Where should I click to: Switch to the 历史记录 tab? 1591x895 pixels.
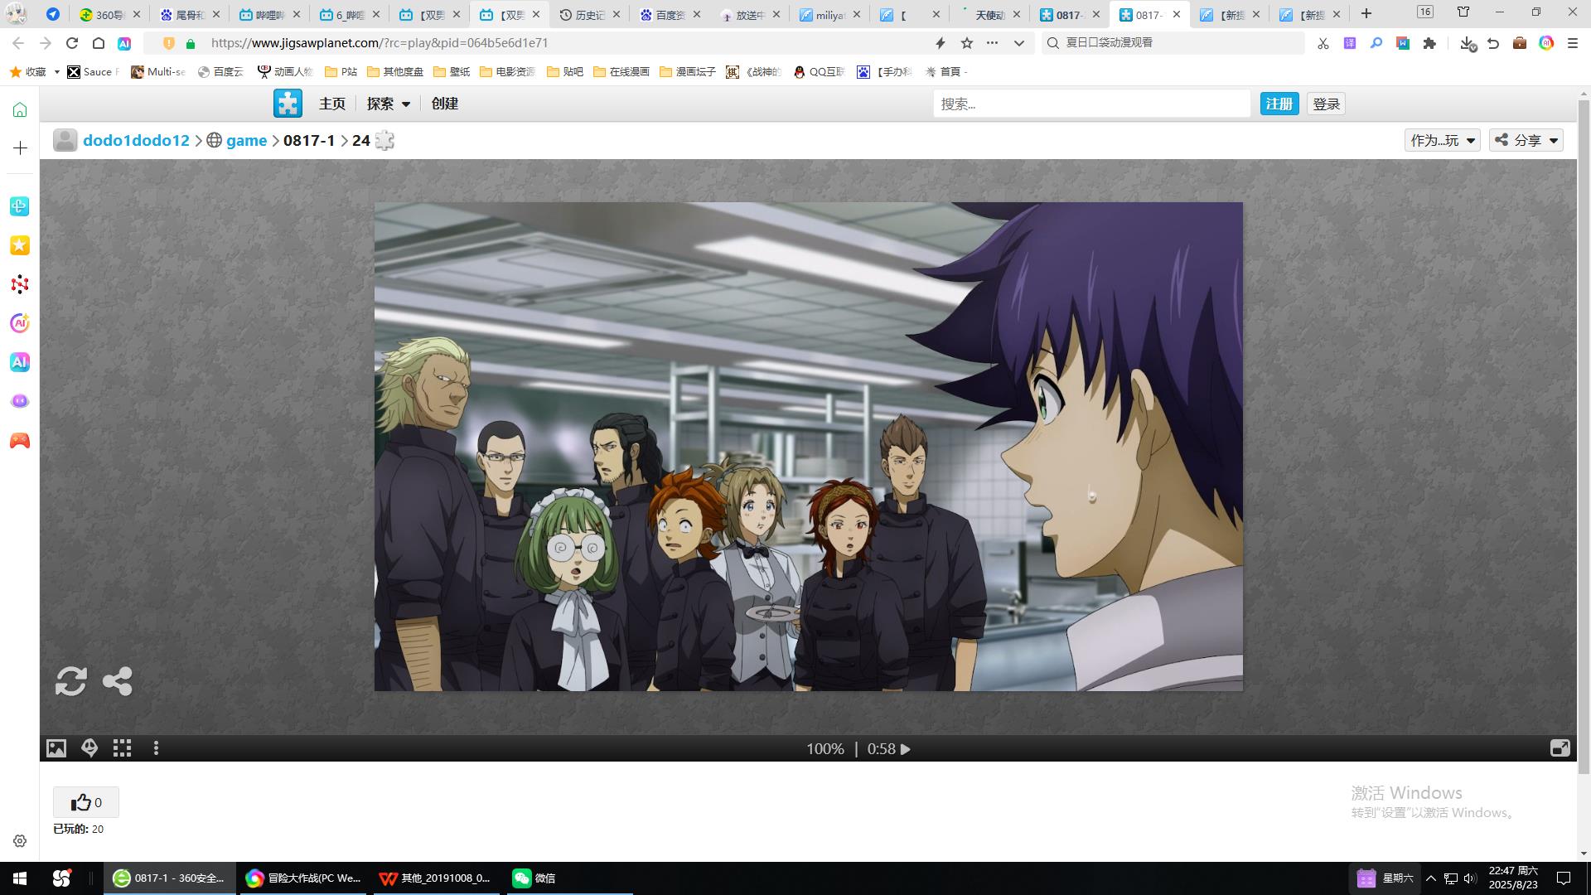[589, 14]
